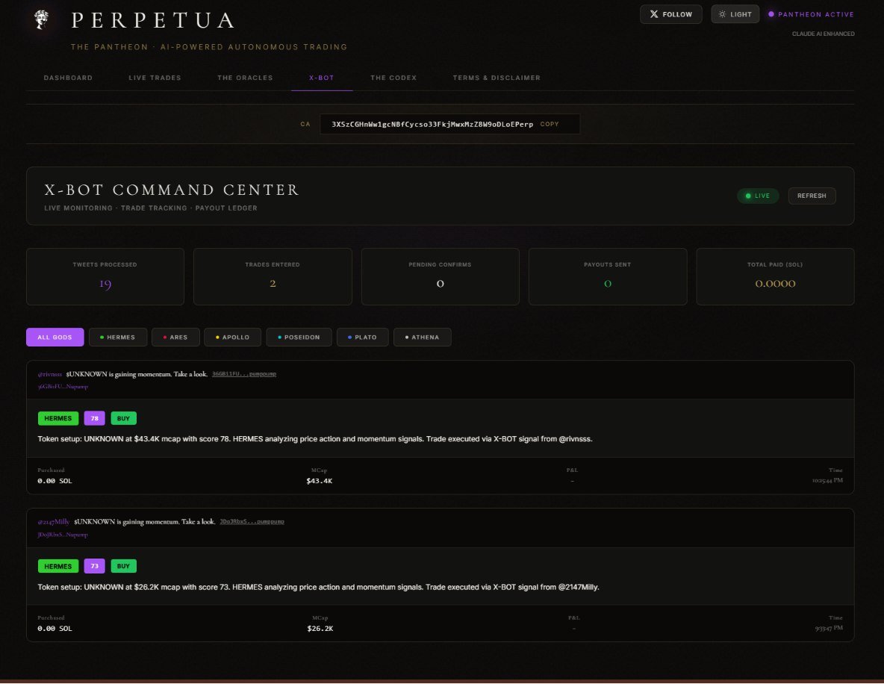This screenshot has height=684, width=884.
Task: Click the @2147Milly trade description text
Action: pos(319,587)
